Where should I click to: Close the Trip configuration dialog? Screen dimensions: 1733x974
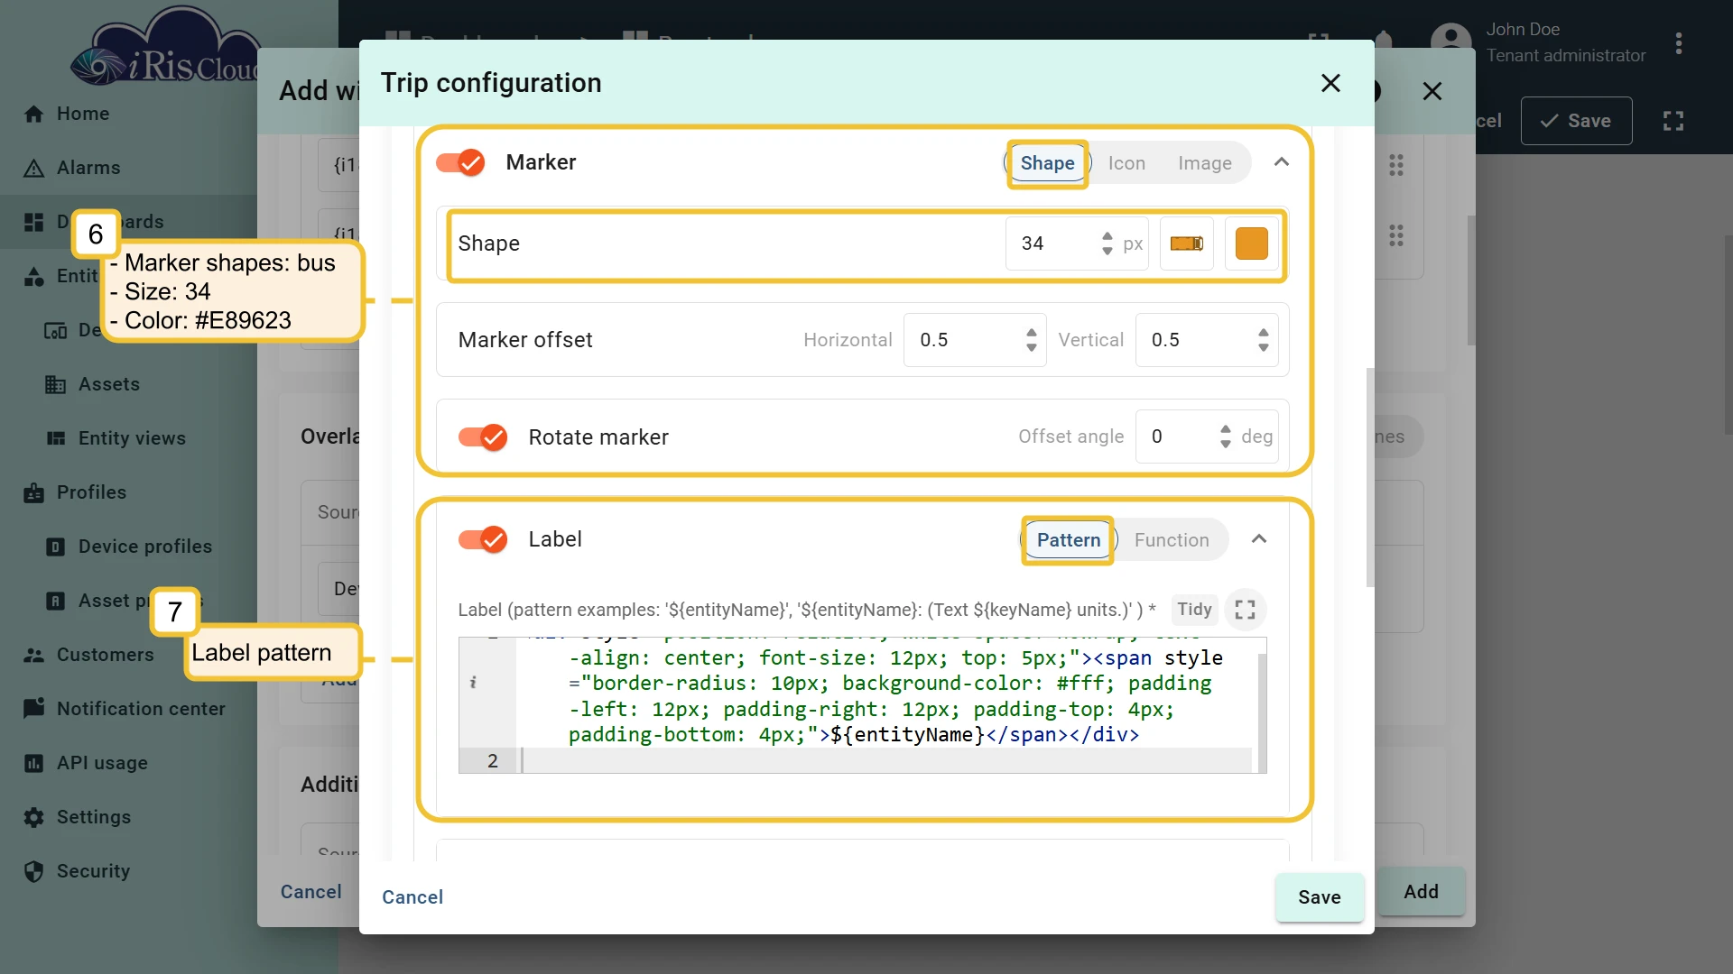1330,83
